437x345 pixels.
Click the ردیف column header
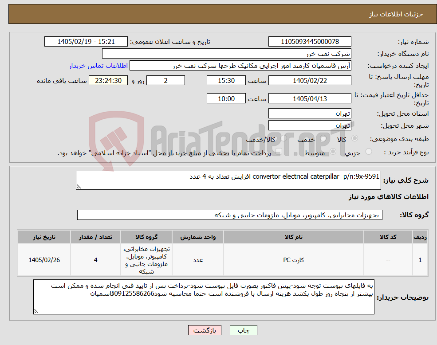click(x=420, y=237)
